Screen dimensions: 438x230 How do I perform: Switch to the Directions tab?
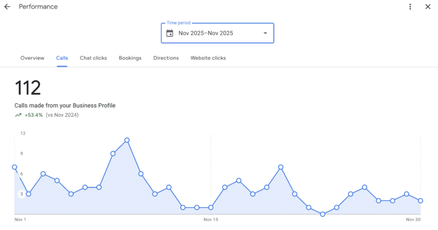(x=166, y=58)
